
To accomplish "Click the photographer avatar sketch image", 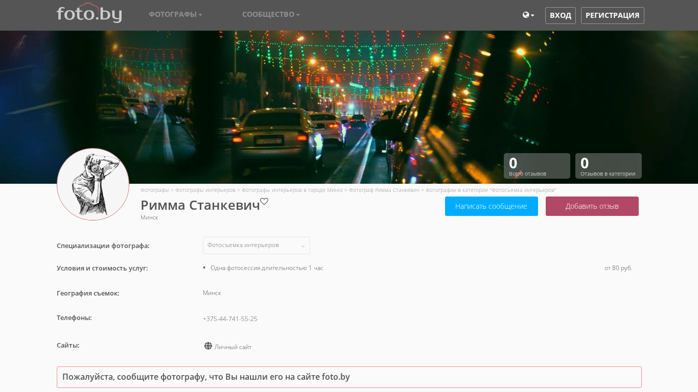I will click(93, 184).
